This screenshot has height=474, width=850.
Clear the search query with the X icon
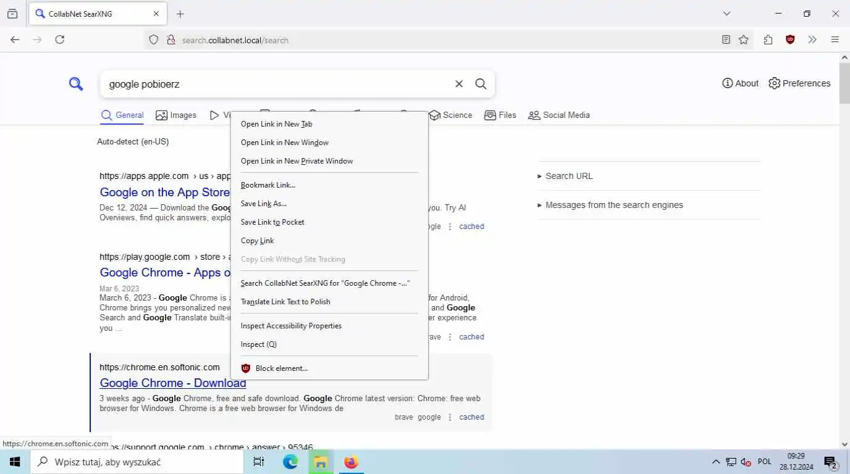459,84
